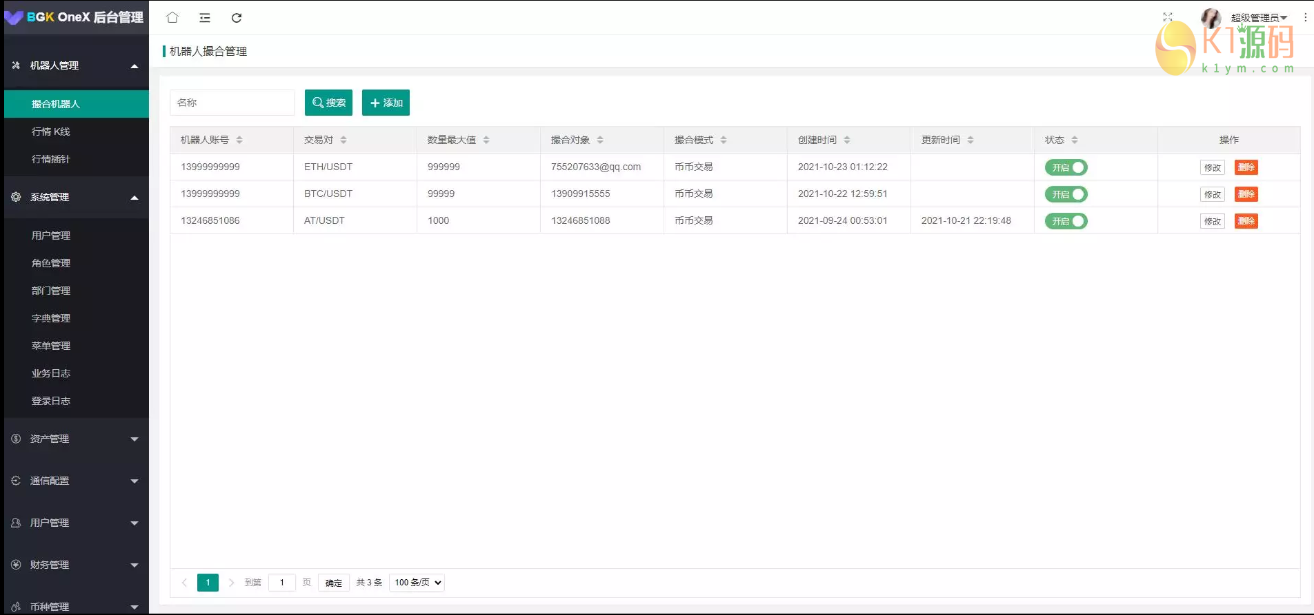Click 确定 pagination confirm button
This screenshot has width=1314, height=615.
coord(334,583)
